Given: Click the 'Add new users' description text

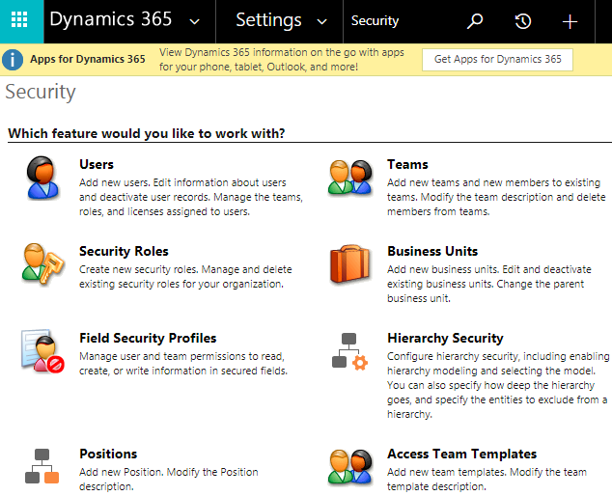Looking at the screenshot, I should tap(191, 197).
